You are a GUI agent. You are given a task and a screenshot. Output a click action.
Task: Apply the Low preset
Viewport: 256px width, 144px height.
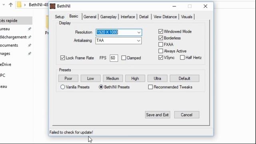coord(90,78)
